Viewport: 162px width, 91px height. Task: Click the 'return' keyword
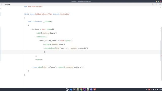point(34,67)
